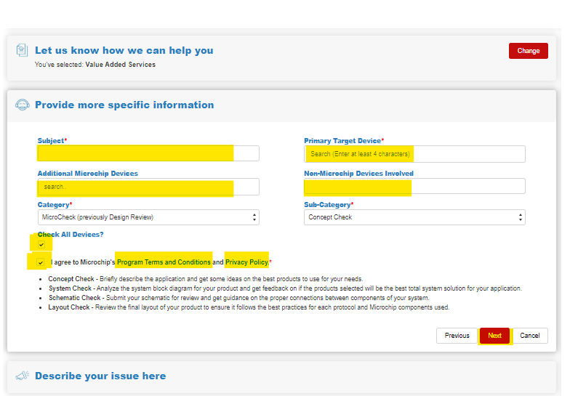578x396 pixels.
Task: Click the megaphone icon beside 'Describe your issue here'
Action: tap(22, 376)
